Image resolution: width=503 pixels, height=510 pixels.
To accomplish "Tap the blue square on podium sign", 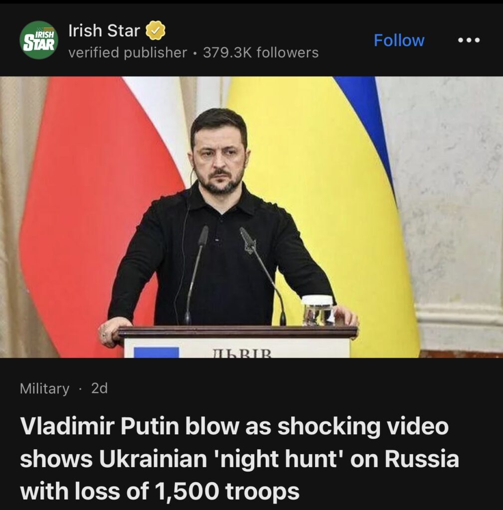I will [157, 352].
